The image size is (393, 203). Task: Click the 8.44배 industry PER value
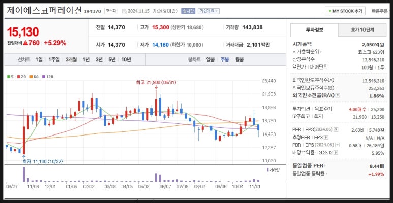(x=377, y=166)
